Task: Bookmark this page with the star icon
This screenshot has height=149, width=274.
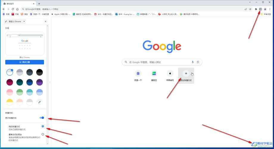Action: (250, 9)
